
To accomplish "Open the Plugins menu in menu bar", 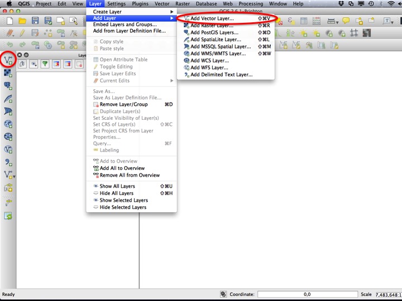I will 140,4.
